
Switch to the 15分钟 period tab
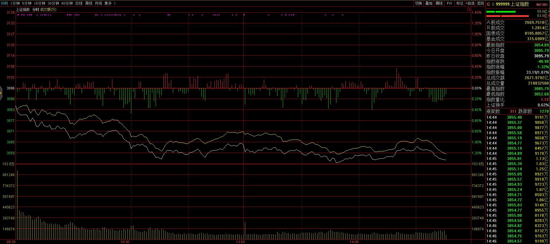click(x=39, y=3)
